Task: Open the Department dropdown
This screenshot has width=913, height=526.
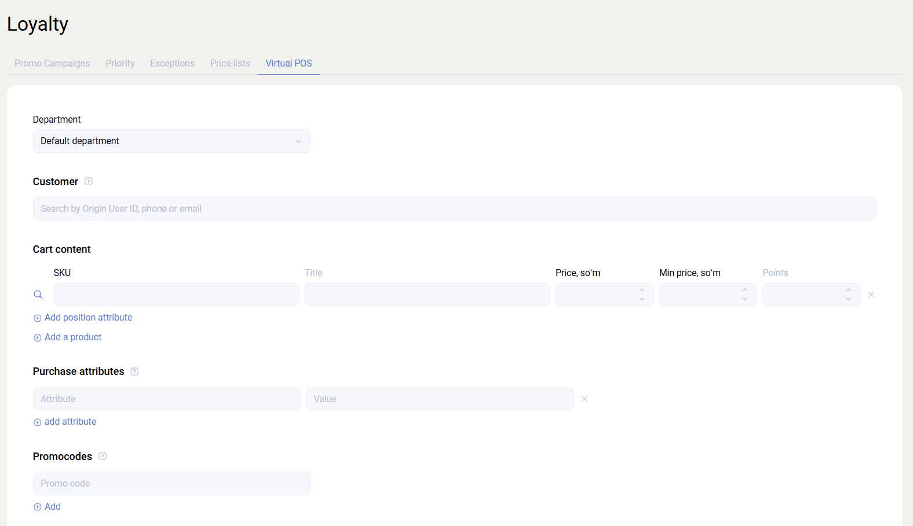Action: (171, 141)
